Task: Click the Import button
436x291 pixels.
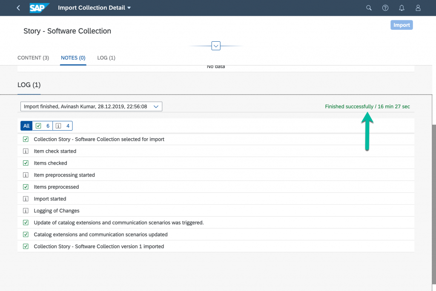Action: click(x=402, y=25)
